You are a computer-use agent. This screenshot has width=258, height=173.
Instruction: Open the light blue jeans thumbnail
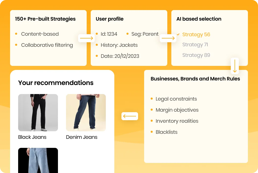(38, 160)
